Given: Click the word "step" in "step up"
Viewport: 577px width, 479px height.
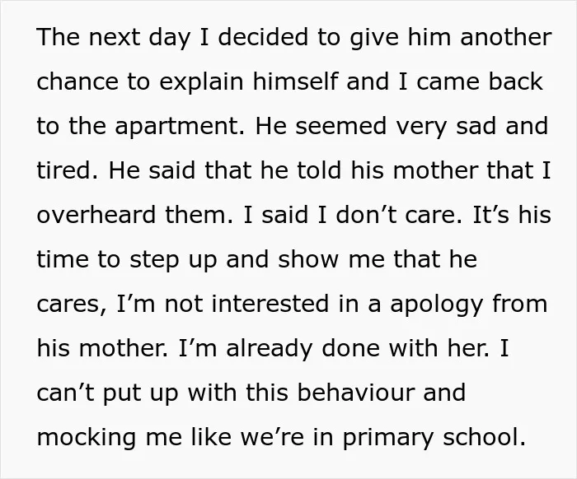Looking at the screenshot, I should (154, 261).
